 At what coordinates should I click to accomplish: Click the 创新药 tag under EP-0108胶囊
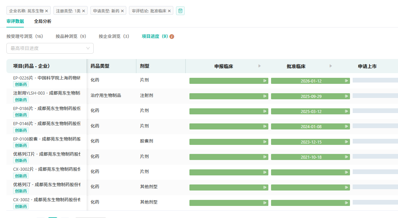pos(21,145)
